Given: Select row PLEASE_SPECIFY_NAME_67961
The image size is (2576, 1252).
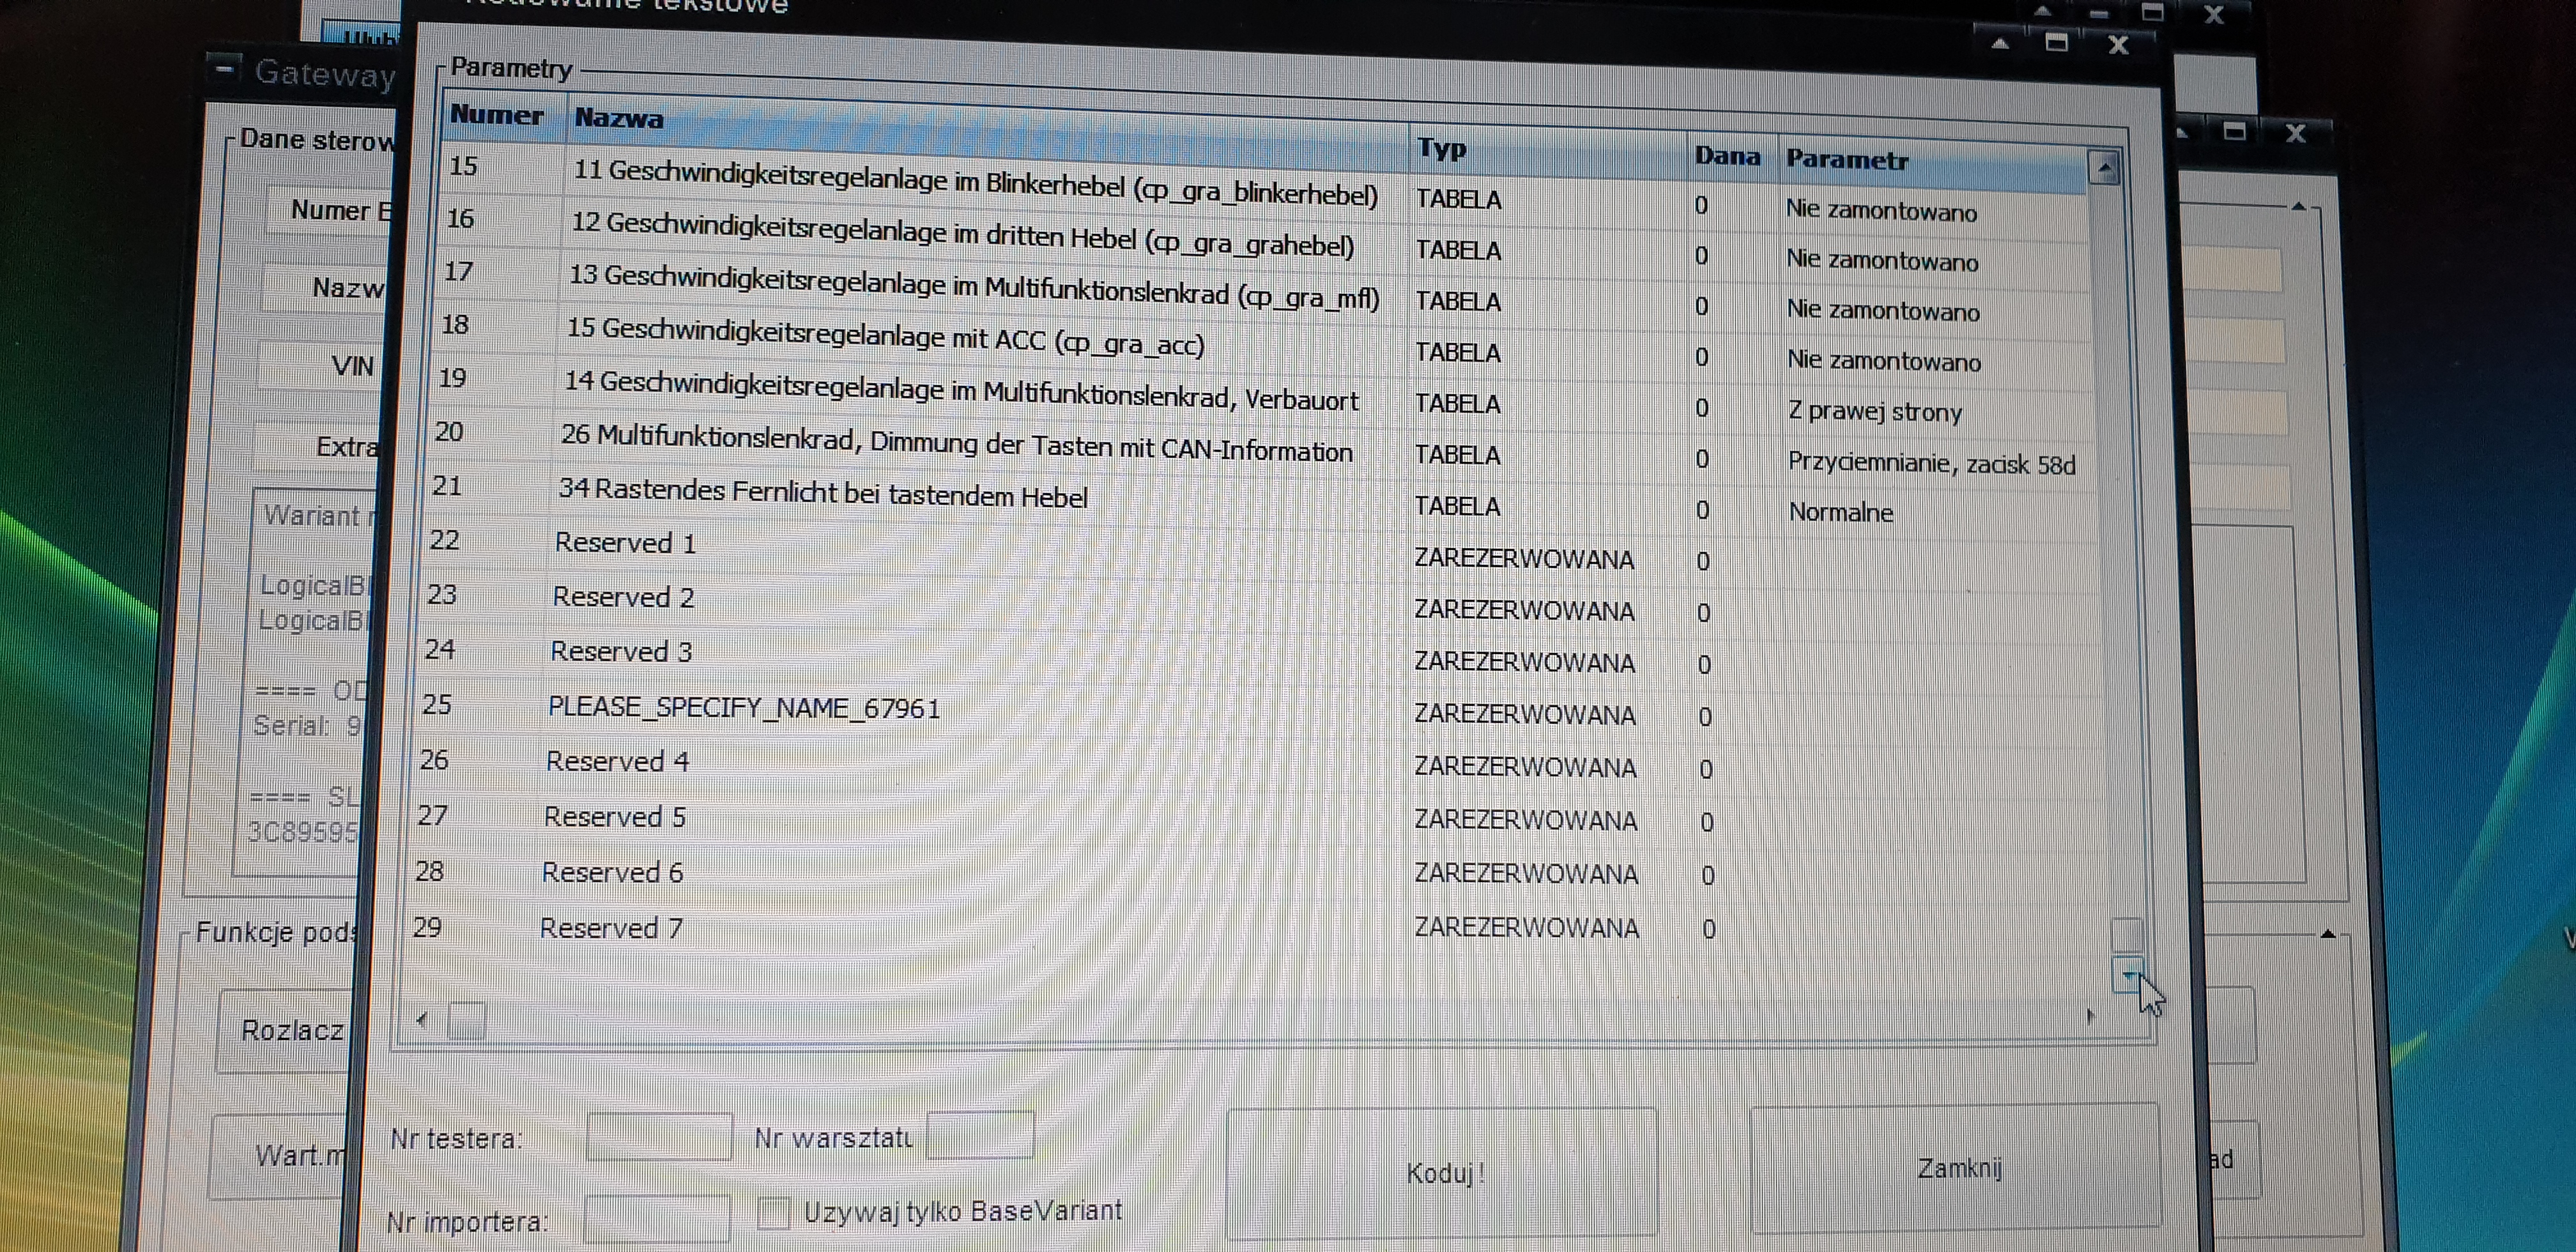Looking at the screenshot, I should pyautogui.click(x=744, y=708).
